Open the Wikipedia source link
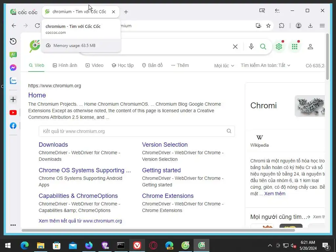This screenshot has height=252, width=336. coord(260,140)
